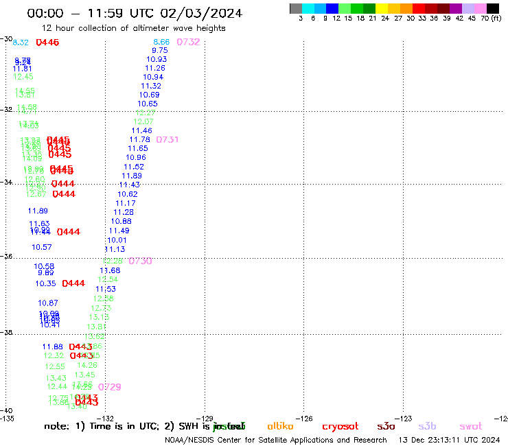The image size is (508, 446).
Task: Click the pink time stamp '0730'
Action: 140,261
